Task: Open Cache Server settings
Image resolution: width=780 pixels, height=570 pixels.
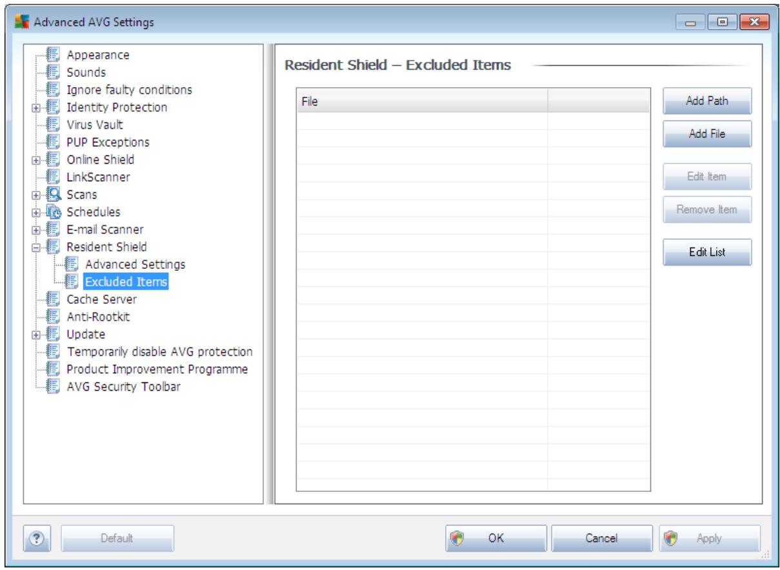Action: 101,299
